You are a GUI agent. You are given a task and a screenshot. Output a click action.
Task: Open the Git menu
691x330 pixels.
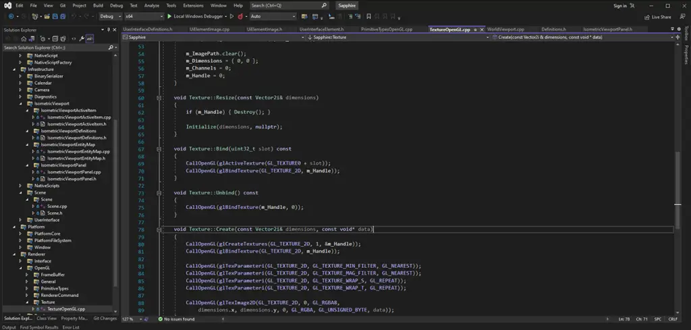(x=63, y=5)
